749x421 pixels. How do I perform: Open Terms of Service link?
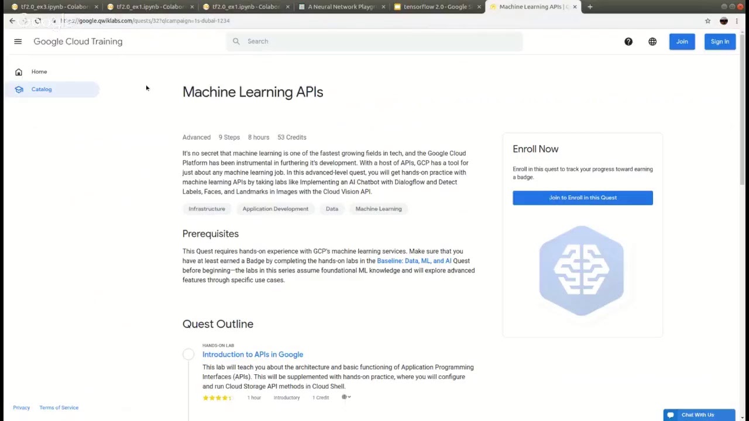click(x=59, y=408)
